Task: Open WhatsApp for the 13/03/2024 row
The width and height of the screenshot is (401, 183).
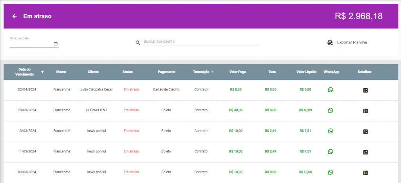Action: click(331, 131)
